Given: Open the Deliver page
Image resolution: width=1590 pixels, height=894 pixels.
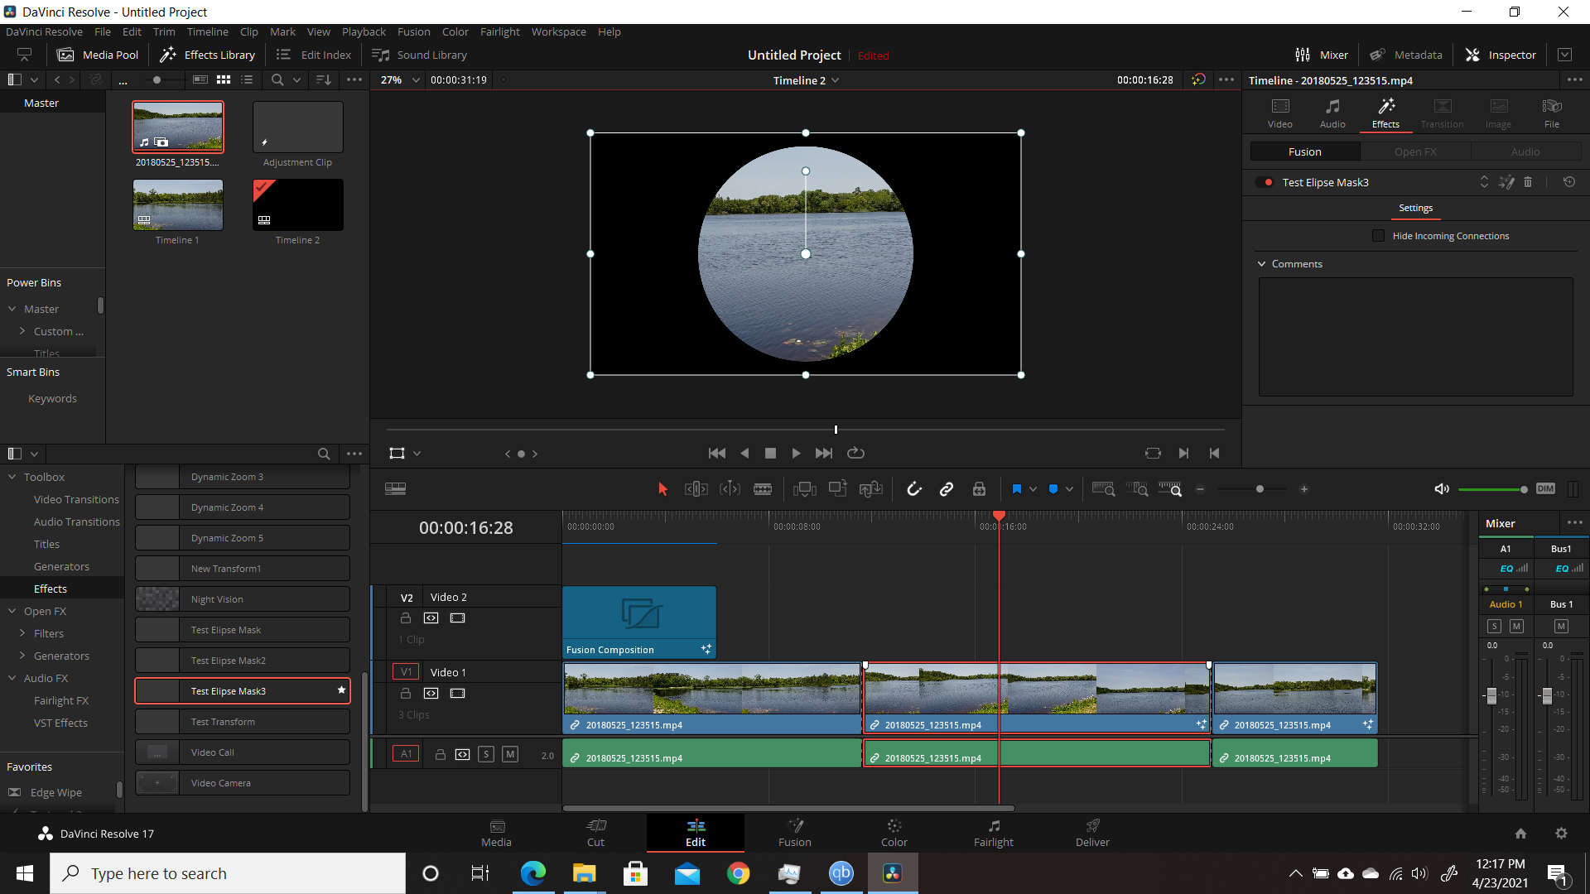Looking at the screenshot, I should (1092, 833).
